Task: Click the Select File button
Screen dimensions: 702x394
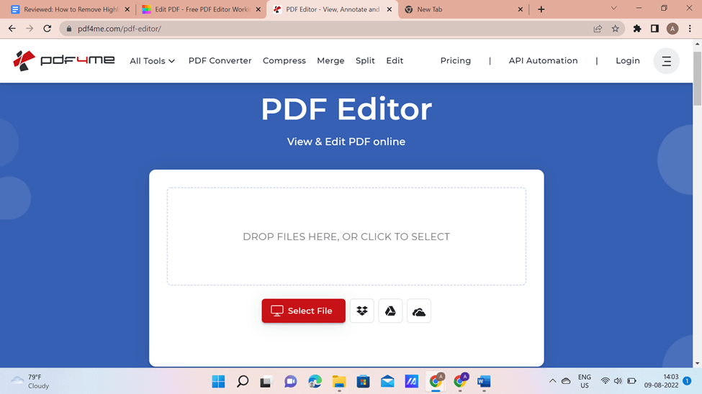Action: 304,311
